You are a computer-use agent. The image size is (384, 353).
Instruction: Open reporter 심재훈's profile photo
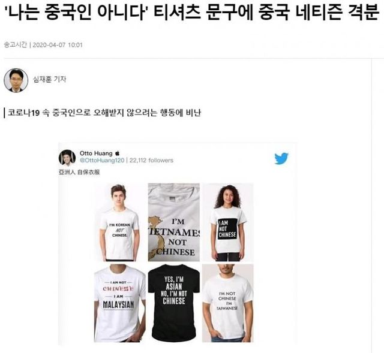click(16, 80)
